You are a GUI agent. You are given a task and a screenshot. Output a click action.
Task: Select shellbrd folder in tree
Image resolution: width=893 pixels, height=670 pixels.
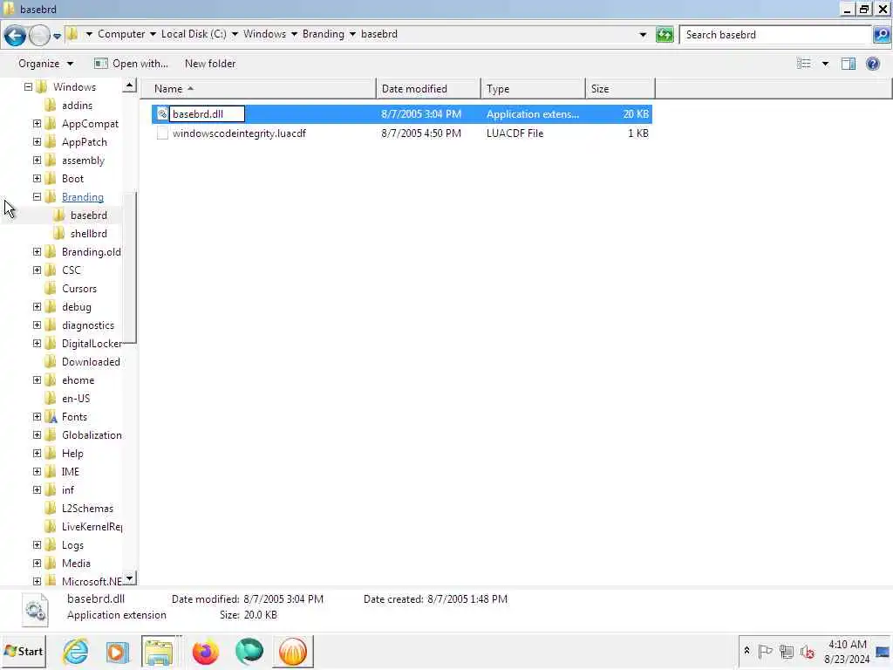(89, 234)
